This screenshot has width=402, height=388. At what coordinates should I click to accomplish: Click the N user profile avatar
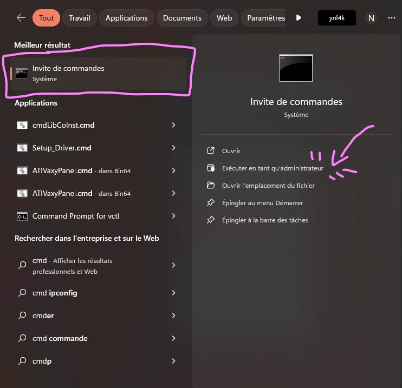[x=371, y=18]
